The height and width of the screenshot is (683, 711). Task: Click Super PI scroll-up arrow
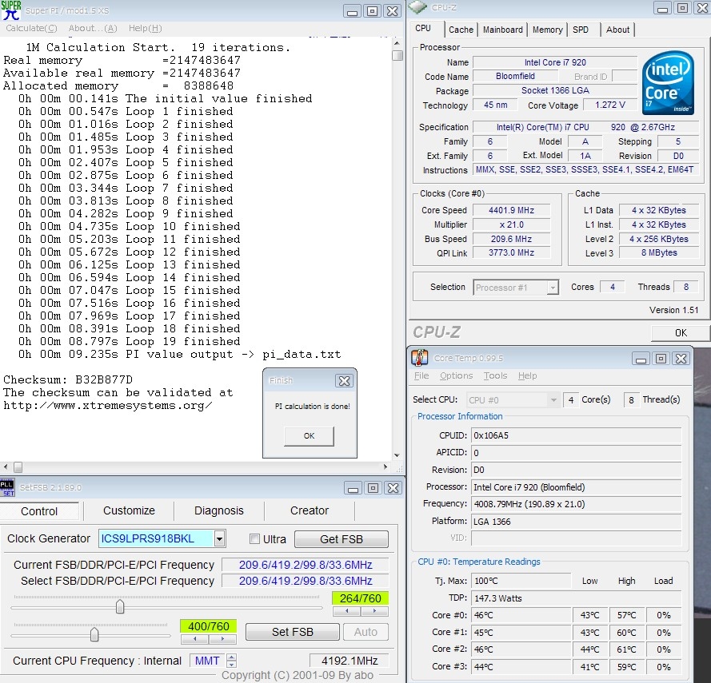397,43
